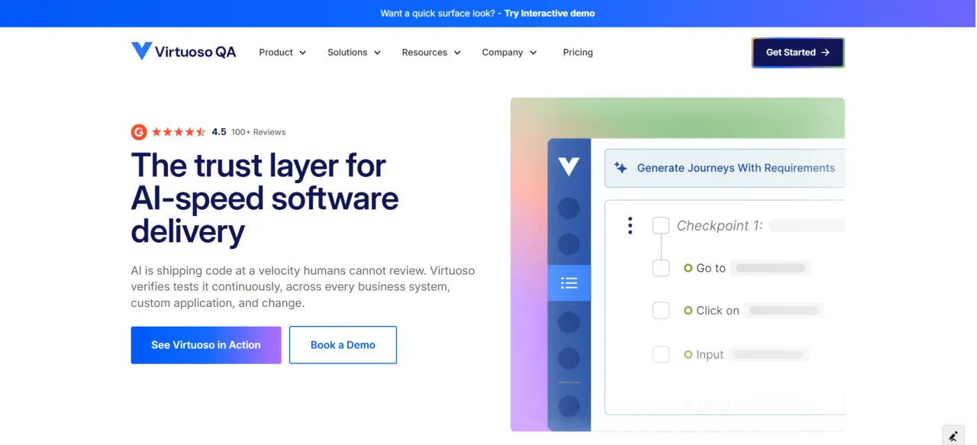Click the Book a Demo button
This screenshot has width=977, height=445.
343,345
